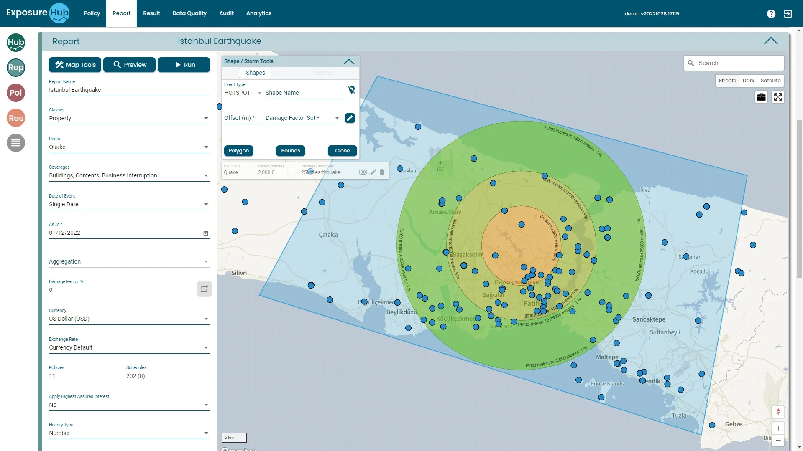Click the logout icon in header

(788, 14)
